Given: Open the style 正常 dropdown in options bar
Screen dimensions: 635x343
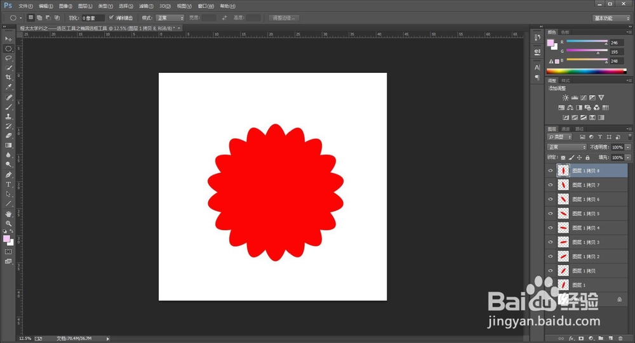Looking at the screenshot, I should click(170, 18).
